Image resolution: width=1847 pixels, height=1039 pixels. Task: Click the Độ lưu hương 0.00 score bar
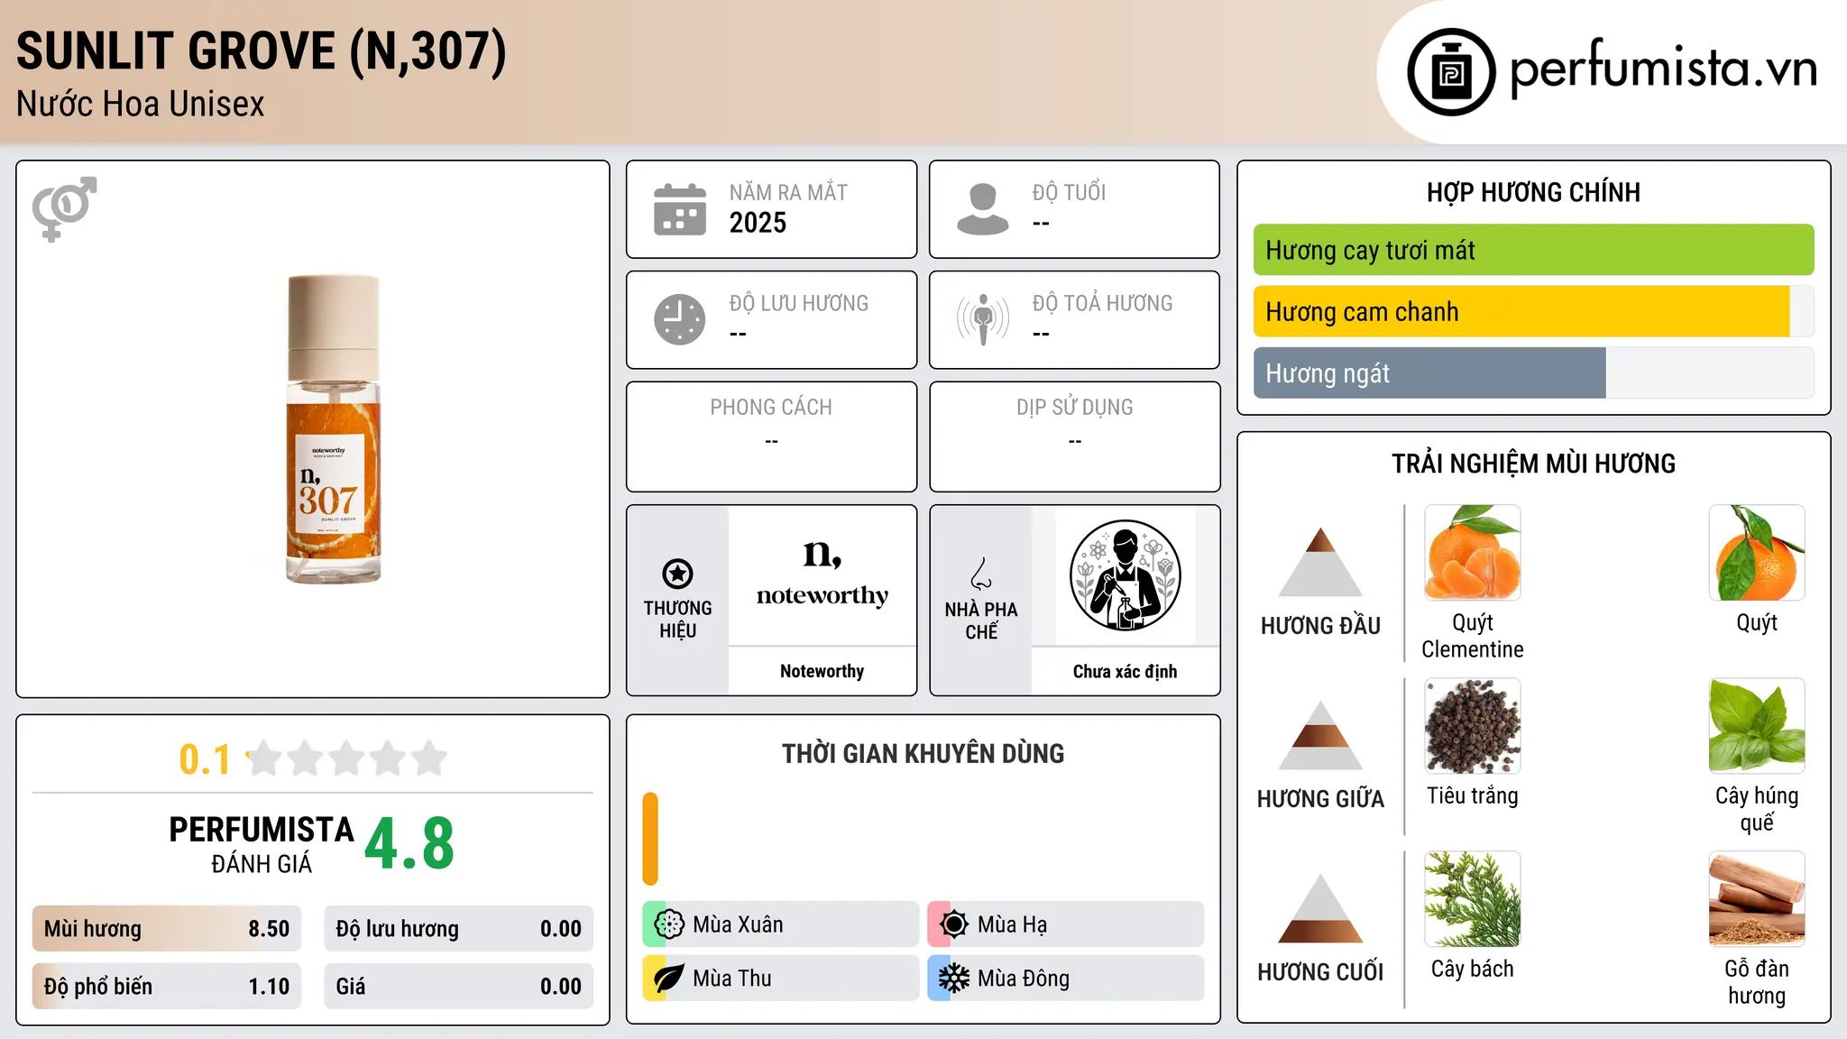pyautogui.click(x=459, y=929)
